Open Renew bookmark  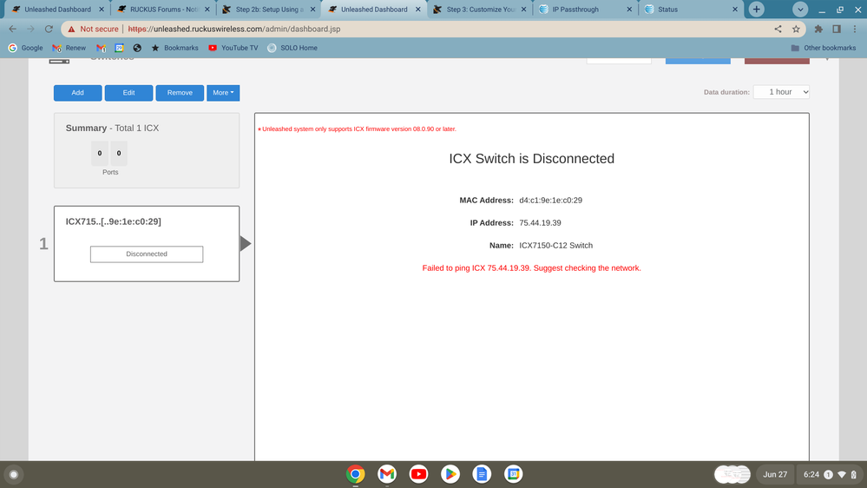pos(69,48)
